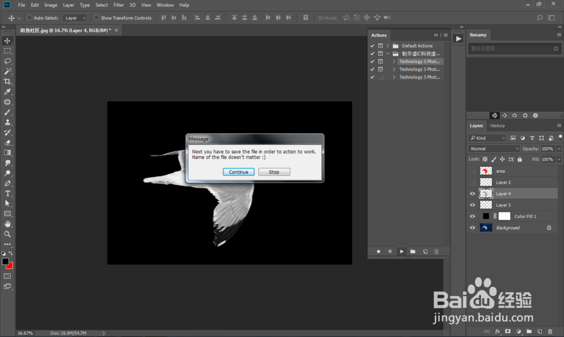Toggle Quick Mask mode icon
The image size is (564, 337).
7,276
